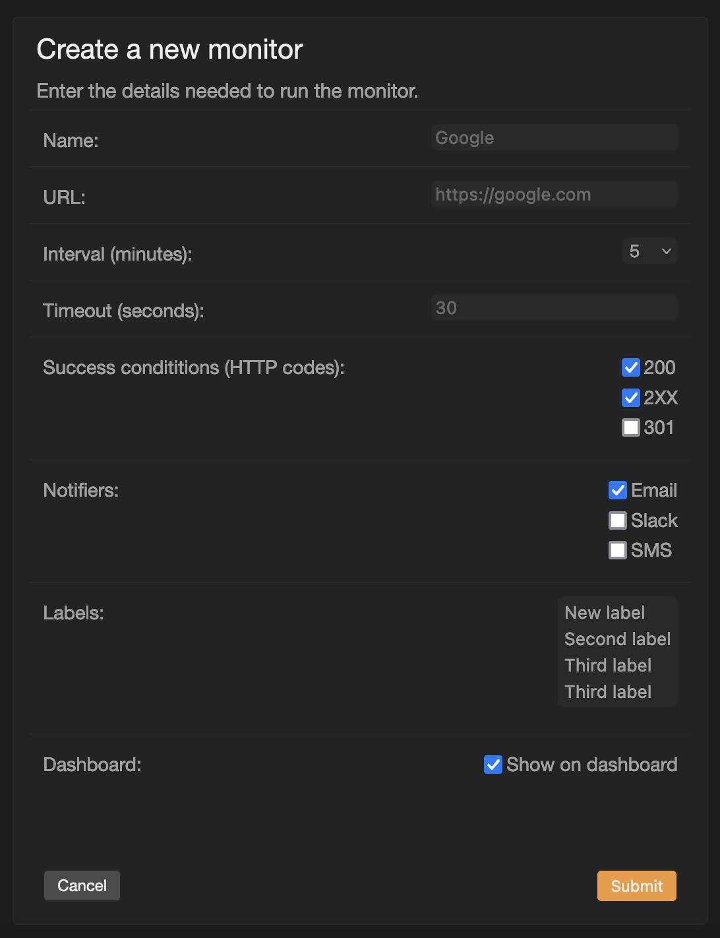Uncheck the 2XX success condition
This screenshot has height=938, width=720.
click(x=631, y=398)
